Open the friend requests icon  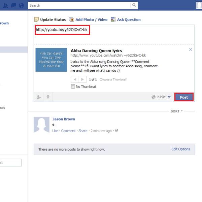click(5, 5)
